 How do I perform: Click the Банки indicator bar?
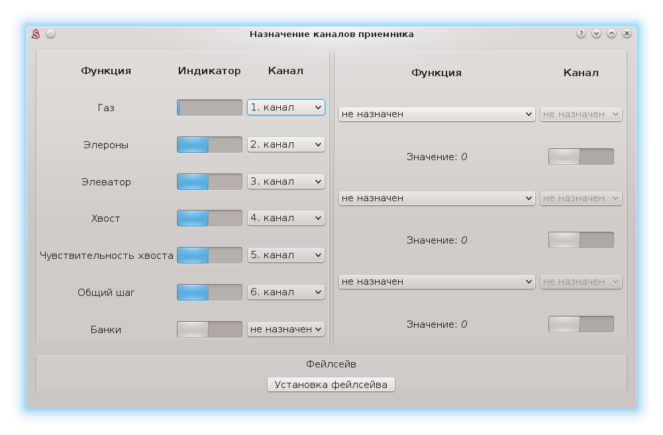click(209, 329)
